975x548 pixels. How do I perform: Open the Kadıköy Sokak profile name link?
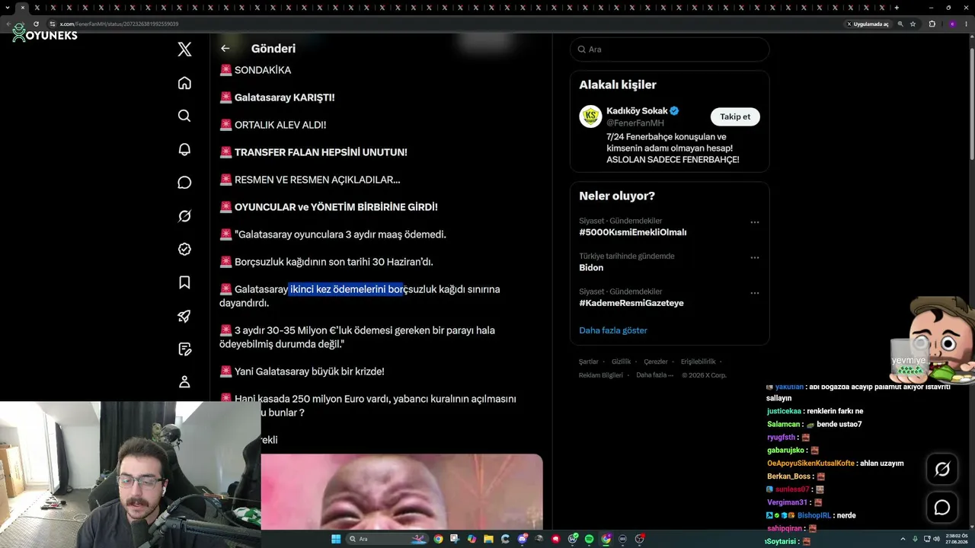pyautogui.click(x=636, y=110)
